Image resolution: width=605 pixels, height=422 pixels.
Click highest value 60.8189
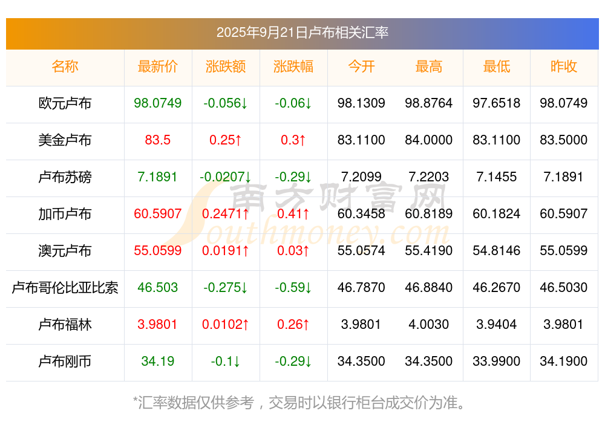429,213
